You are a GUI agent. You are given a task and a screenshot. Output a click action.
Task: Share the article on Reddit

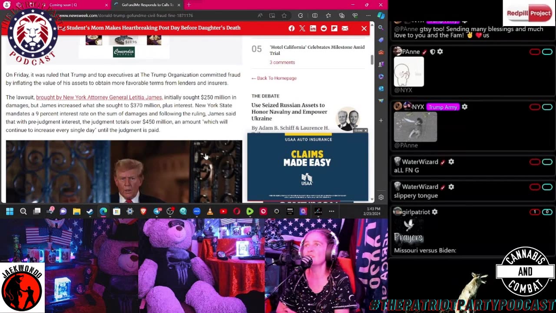[x=324, y=28]
